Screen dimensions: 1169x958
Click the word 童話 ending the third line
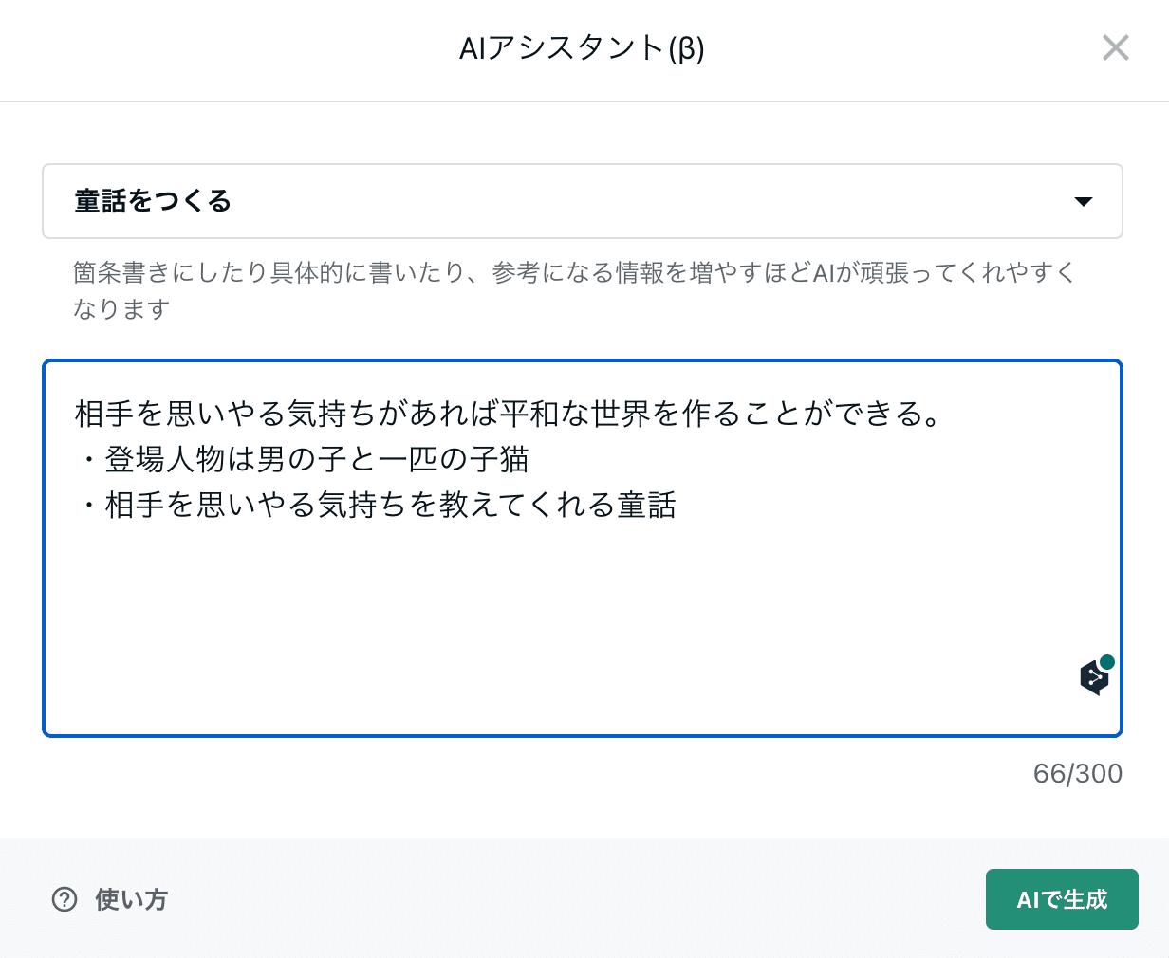[x=647, y=505]
